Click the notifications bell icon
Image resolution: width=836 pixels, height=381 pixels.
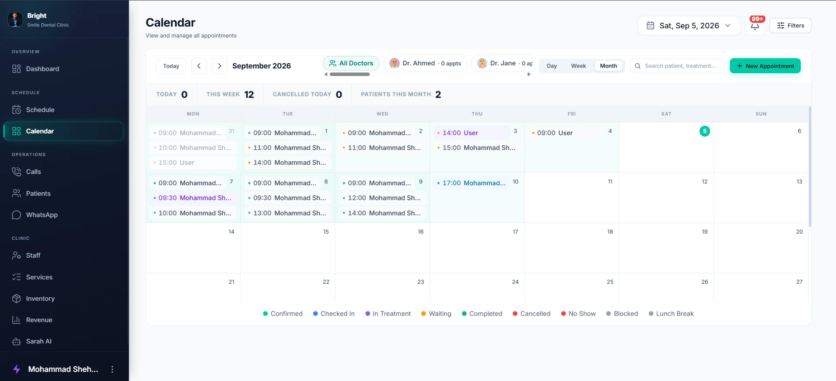click(755, 26)
